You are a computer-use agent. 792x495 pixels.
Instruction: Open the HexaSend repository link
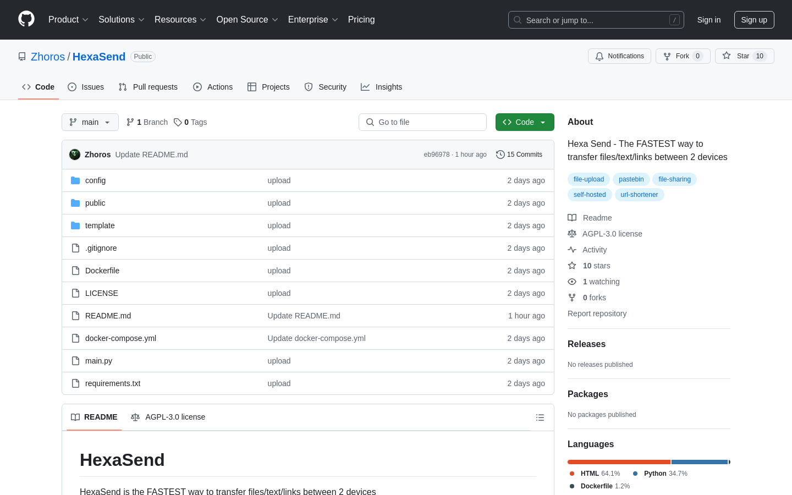coord(99,57)
